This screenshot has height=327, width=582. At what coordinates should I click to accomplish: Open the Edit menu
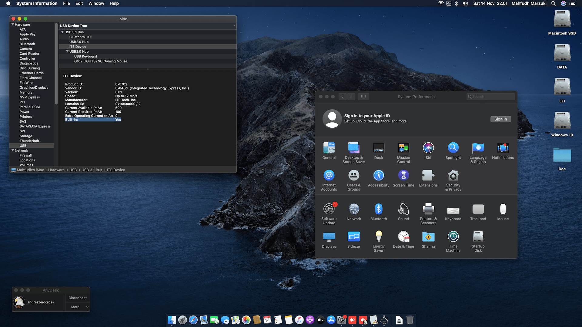[x=79, y=3]
